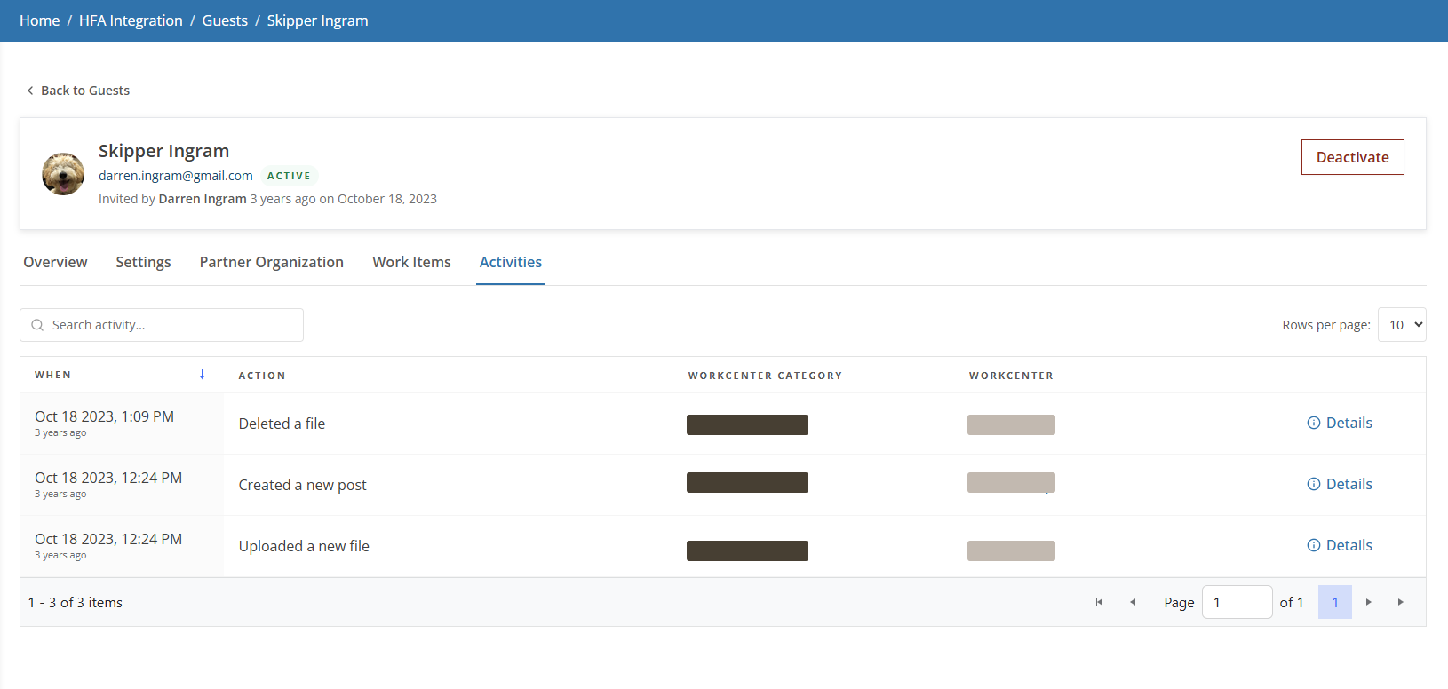Switch to the Overview tab
Screen dimensions: 1448x689
pos(55,262)
